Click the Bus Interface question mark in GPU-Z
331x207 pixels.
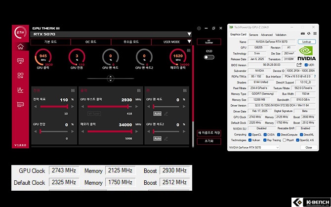(315, 77)
